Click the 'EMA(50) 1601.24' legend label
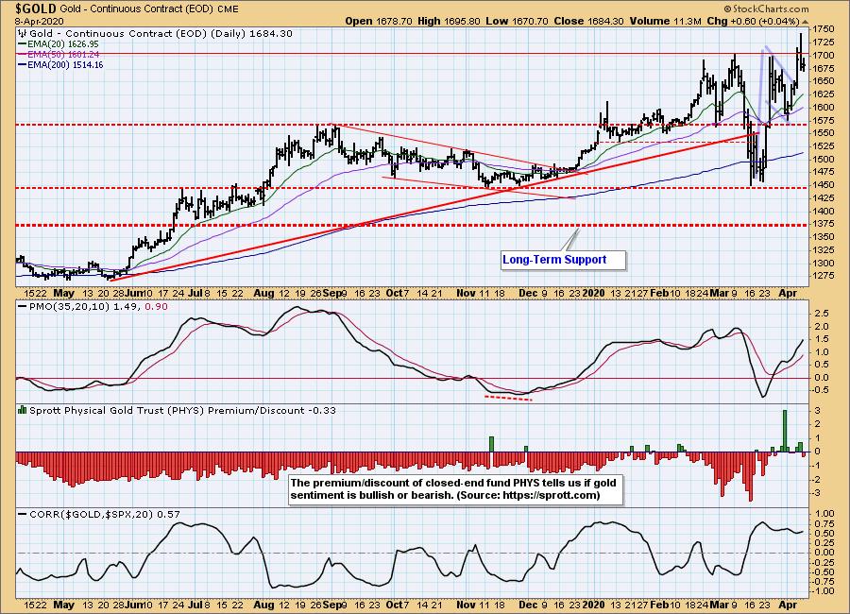The image size is (850, 614). tap(63, 54)
